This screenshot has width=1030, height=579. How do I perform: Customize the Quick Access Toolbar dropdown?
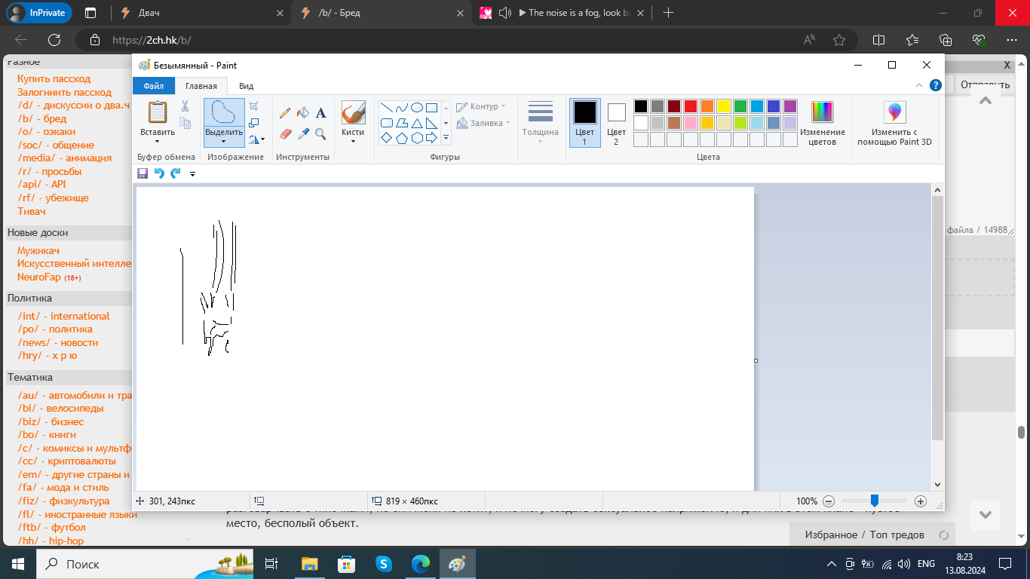(192, 174)
